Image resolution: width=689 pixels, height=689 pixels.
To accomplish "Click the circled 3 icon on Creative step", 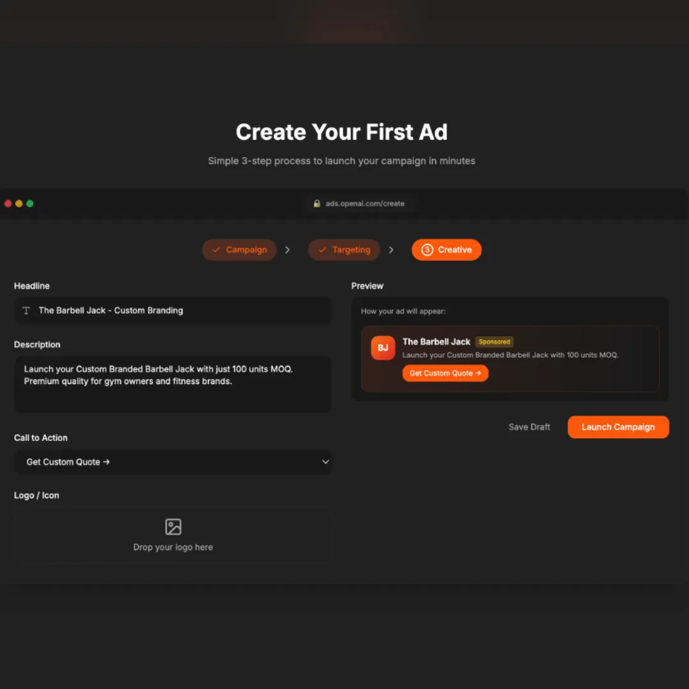I will point(427,249).
